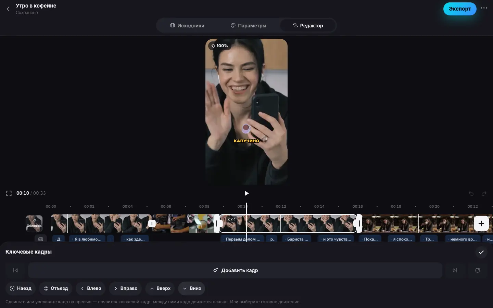493x308 pixels.
Task: Apply the Вверх pan-up motion
Action: tap(160, 288)
